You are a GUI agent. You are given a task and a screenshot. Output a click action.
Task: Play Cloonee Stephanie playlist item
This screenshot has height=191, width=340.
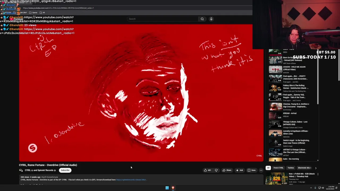[x=293, y=107]
